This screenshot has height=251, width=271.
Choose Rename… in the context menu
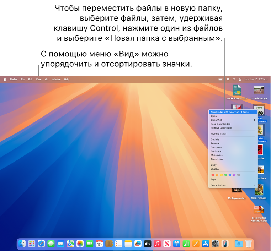coord(233,143)
